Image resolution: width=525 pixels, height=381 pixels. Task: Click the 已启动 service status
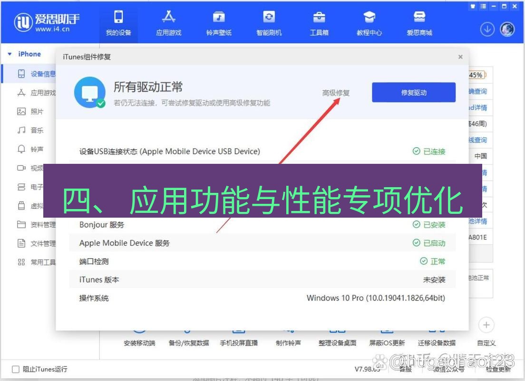429,243
